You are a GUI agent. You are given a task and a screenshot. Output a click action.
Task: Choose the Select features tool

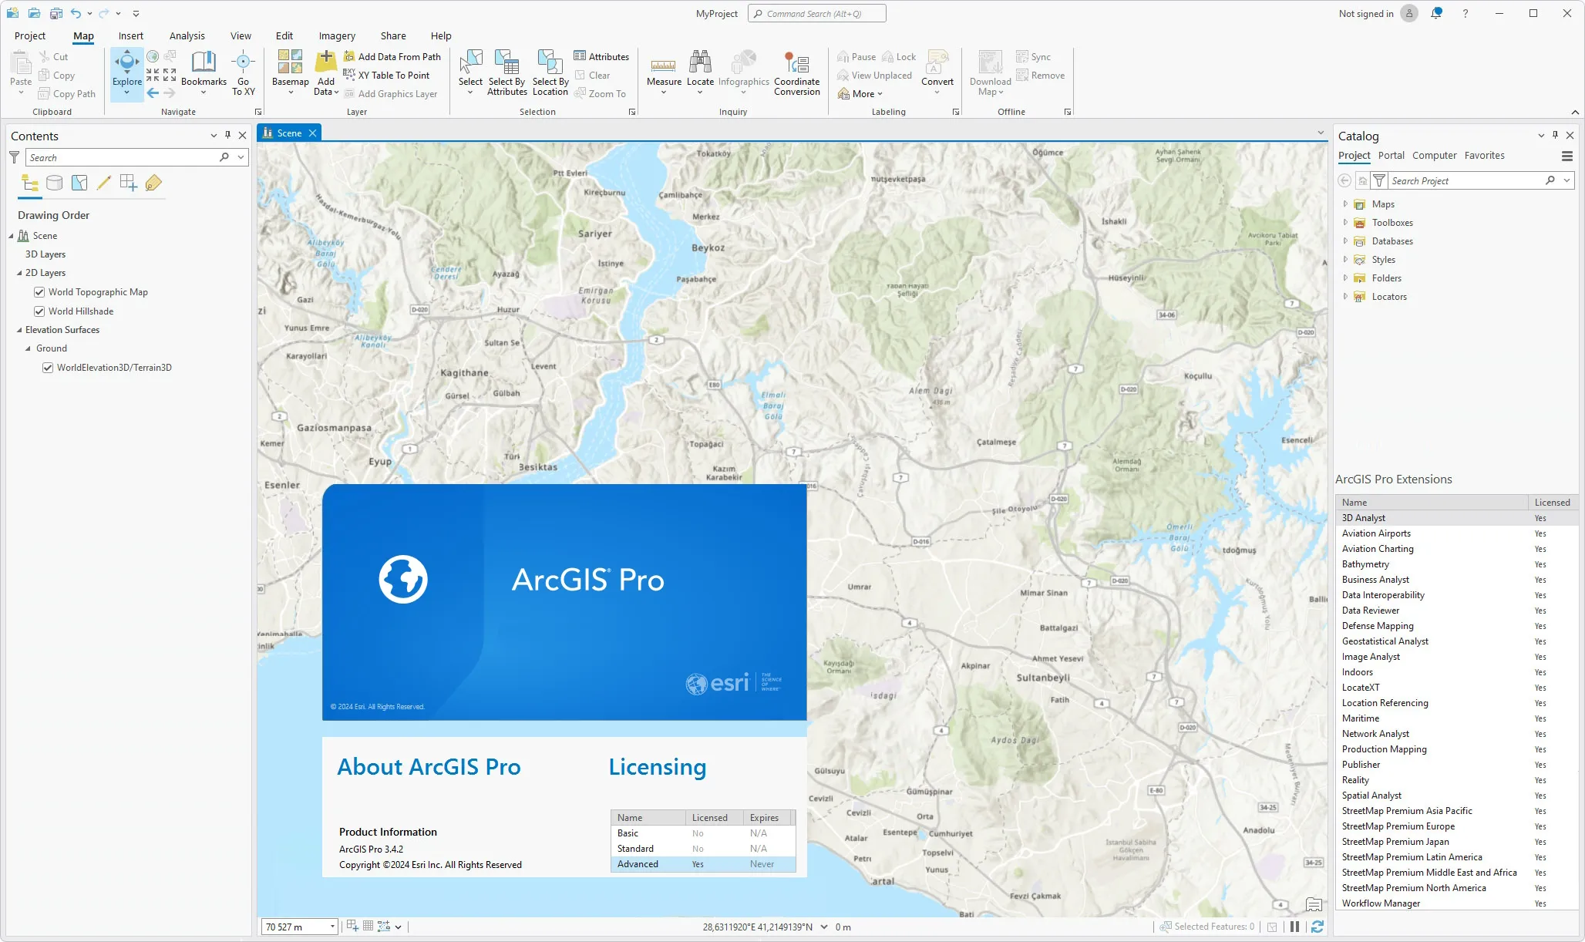[x=470, y=72]
